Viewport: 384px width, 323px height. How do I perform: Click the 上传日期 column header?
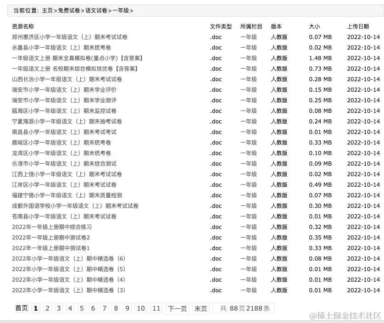click(x=358, y=27)
